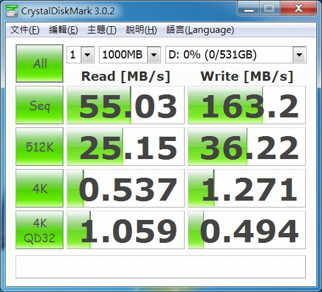Start the 4K random test
Image resolution: width=322 pixels, height=292 pixels.
[x=39, y=188]
